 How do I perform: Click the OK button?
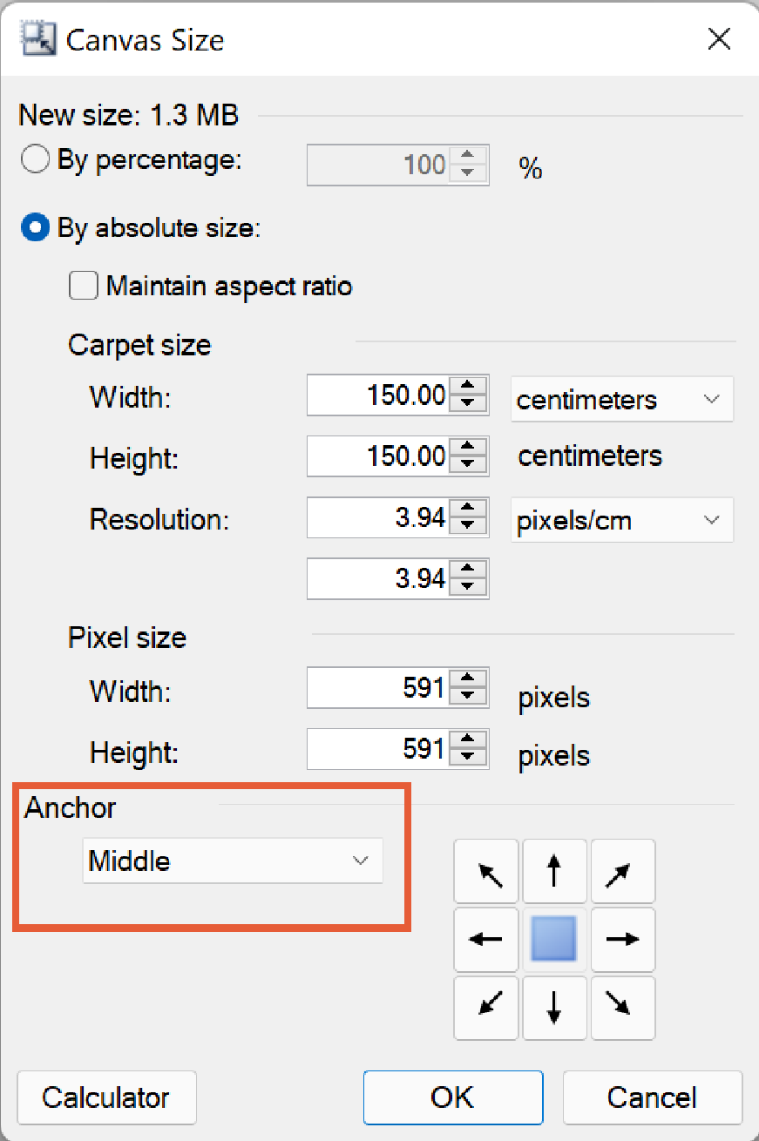coord(452,1097)
